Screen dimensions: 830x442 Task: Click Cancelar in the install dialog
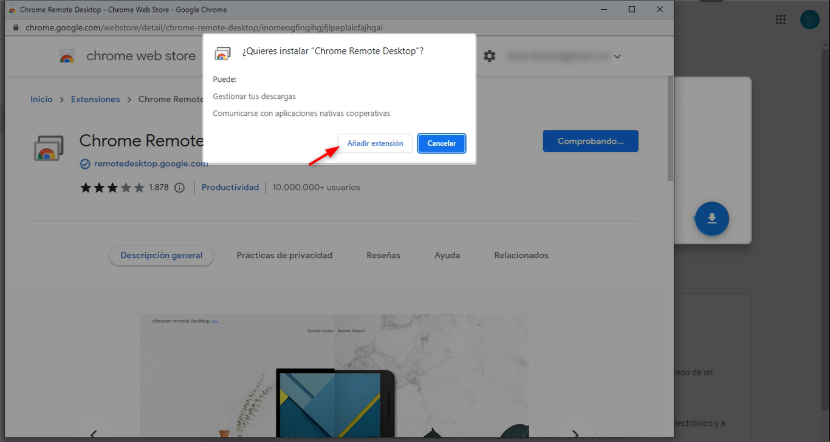click(442, 143)
